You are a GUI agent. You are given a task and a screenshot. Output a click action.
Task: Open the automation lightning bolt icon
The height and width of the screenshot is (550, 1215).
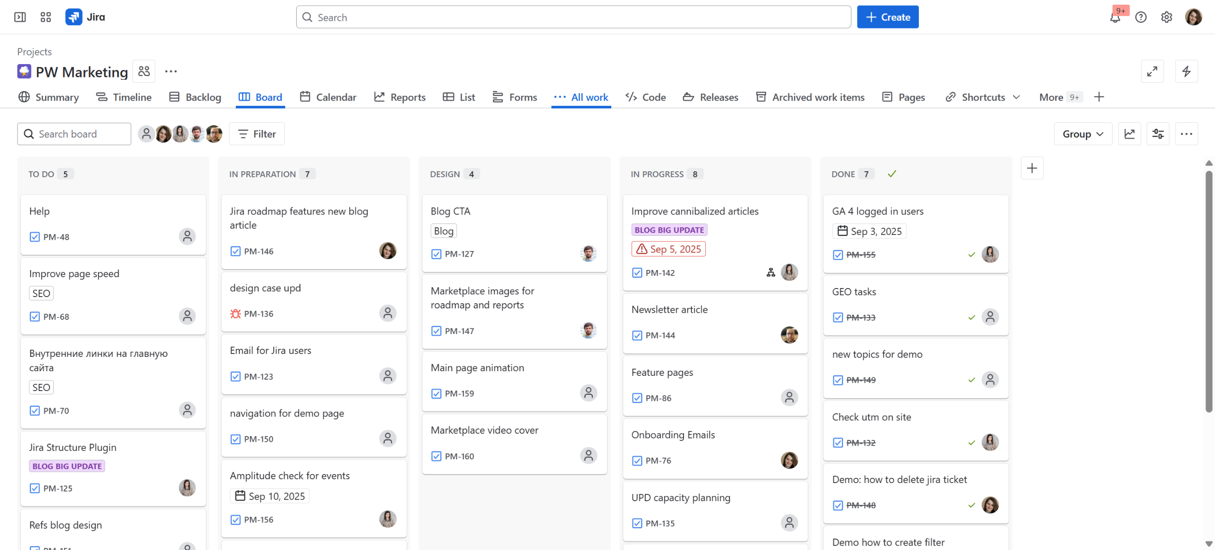click(1186, 71)
